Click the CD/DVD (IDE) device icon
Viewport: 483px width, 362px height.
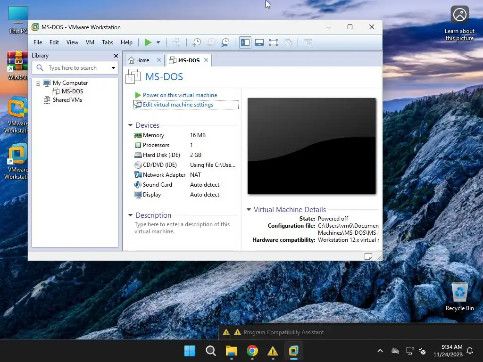[138, 165]
